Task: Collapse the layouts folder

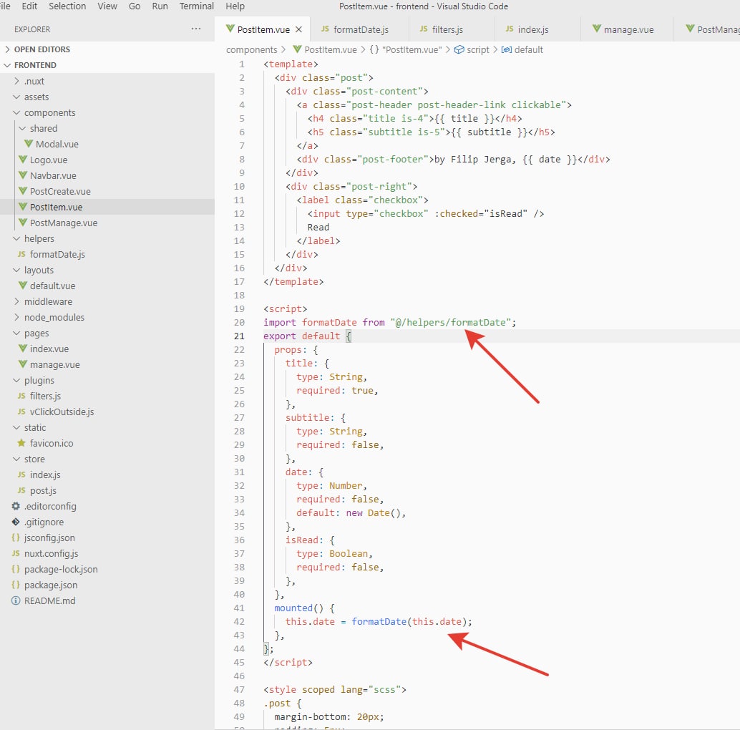Action: tap(16, 270)
